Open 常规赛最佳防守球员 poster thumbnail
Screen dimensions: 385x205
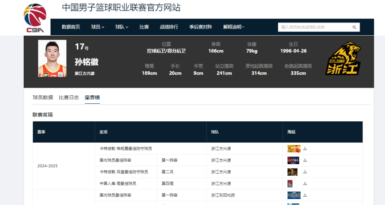(x=294, y=149)
